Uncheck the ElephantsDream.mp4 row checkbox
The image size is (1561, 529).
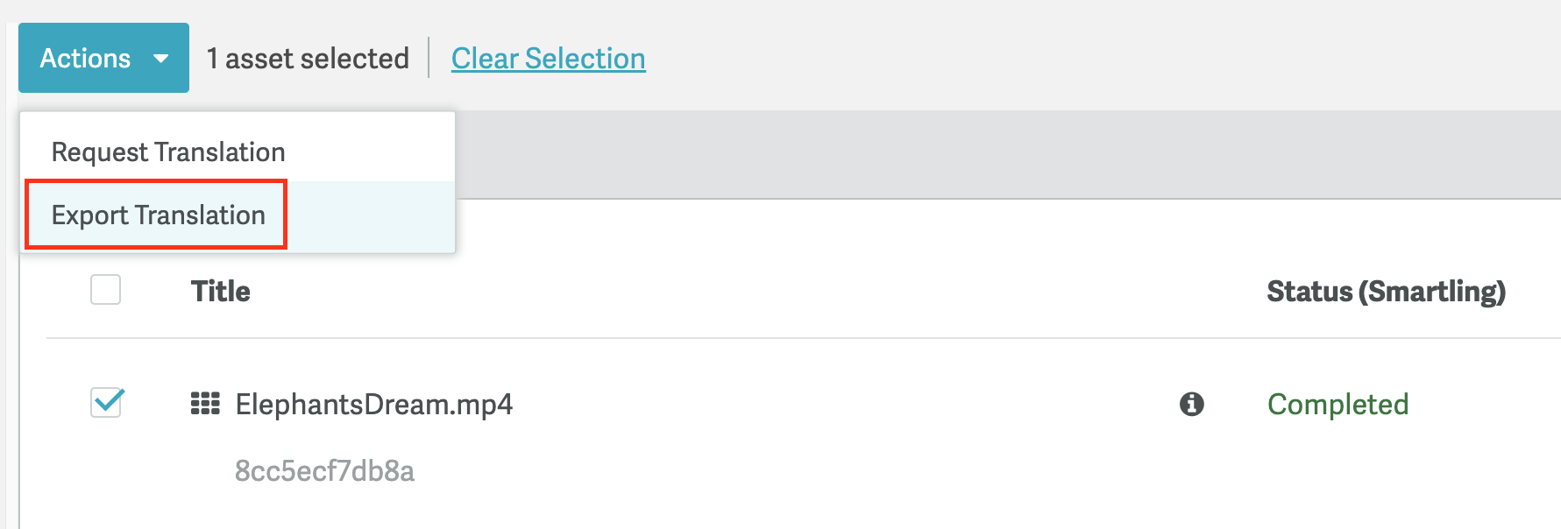[x=106, y=403]
